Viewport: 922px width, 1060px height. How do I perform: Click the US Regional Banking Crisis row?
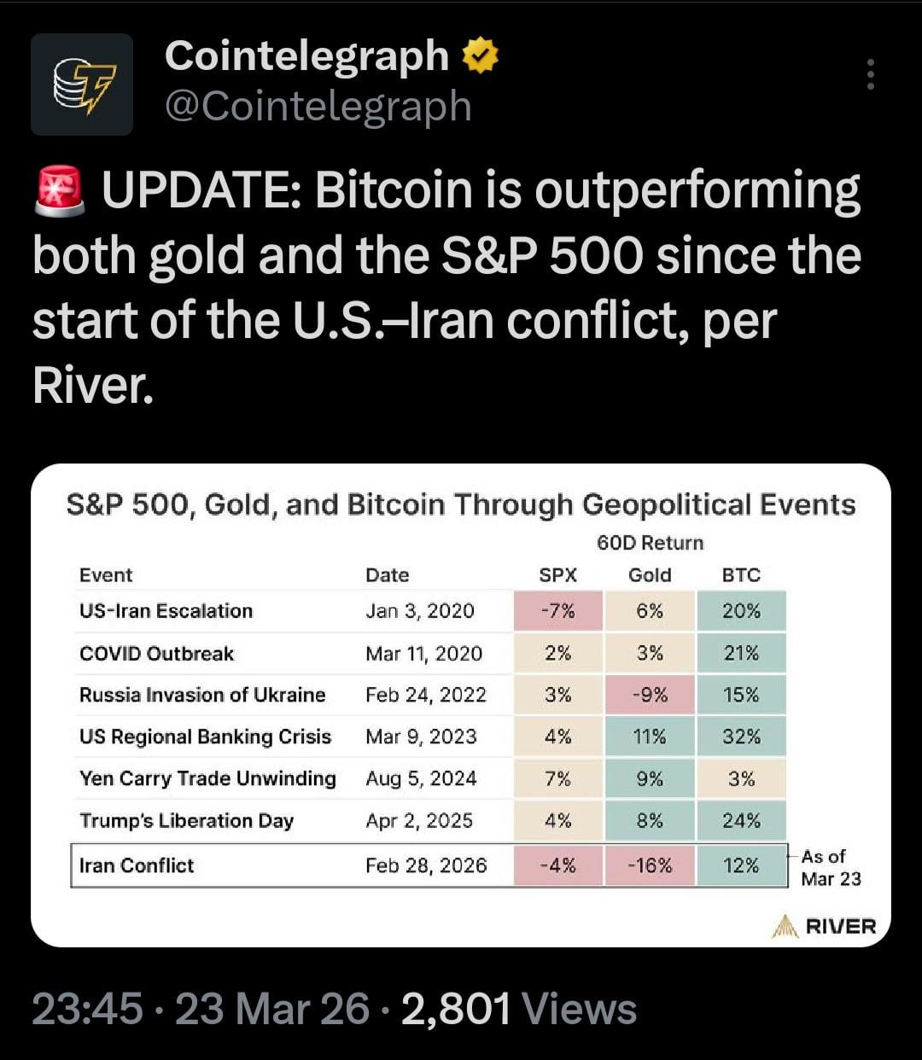point(205,737)
